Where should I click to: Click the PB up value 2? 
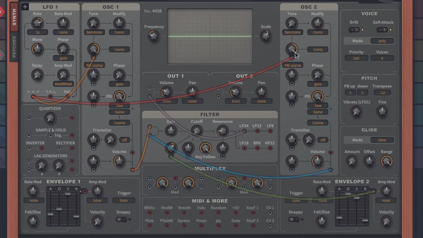point(350,93)
